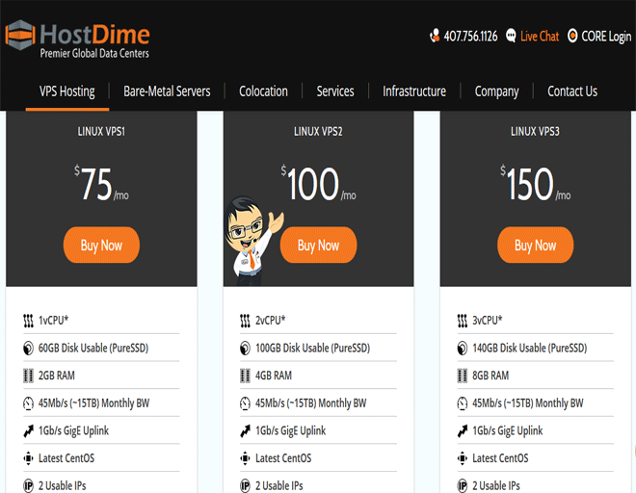Screen dimensions: 636x493
Task: Click the CentOS icon in VPS2 list
Action: 245,458
